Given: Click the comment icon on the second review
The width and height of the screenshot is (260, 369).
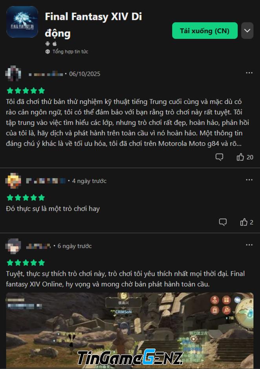Looking at the screenshot, I should [x=223, y=222].
